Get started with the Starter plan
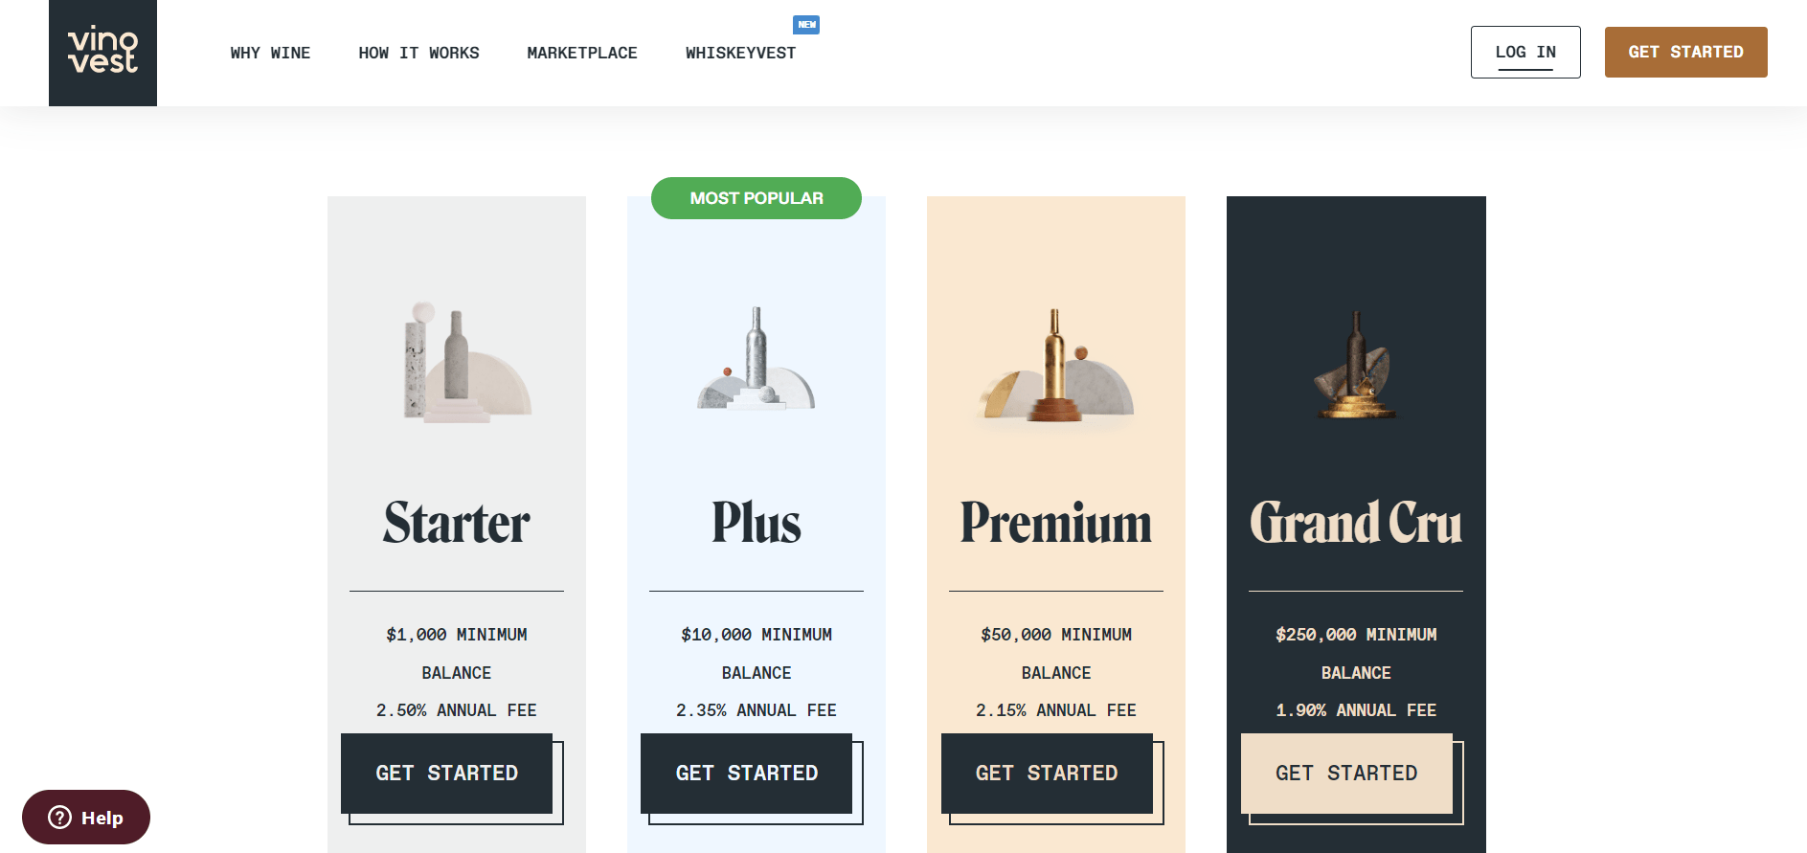 tap(447, 774)
